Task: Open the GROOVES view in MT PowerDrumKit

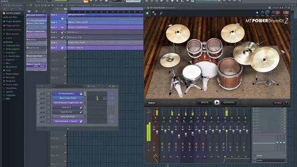Action: [x=229, y=103]
